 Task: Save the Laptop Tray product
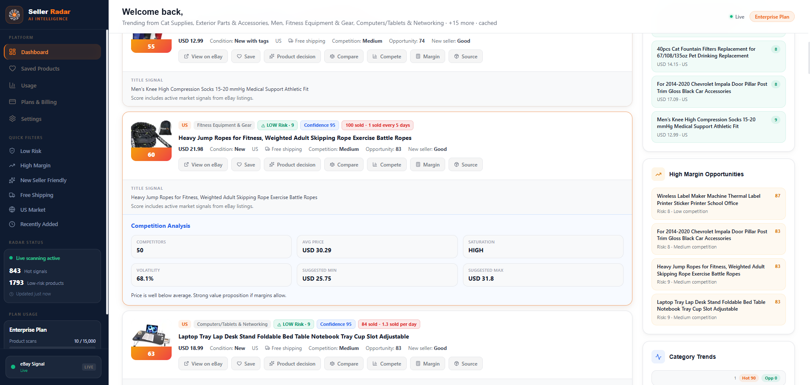tap(246, 364)
